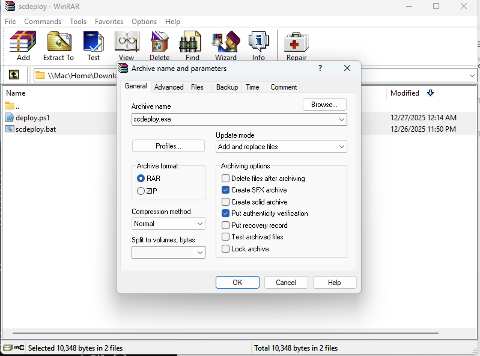Expand the Update mode dropdown

(x=342, y=147)
